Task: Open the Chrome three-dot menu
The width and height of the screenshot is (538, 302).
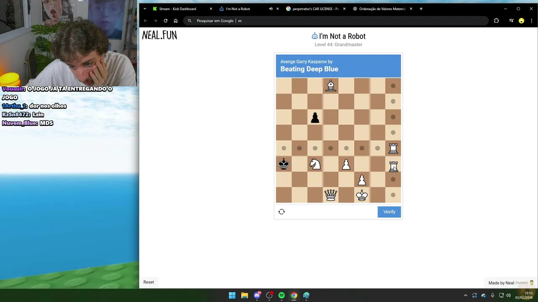Action: 531,21
